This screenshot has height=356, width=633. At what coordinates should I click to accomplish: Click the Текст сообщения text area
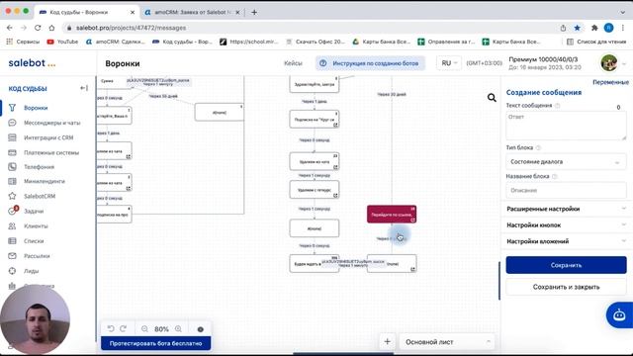(x=566, y=126)
